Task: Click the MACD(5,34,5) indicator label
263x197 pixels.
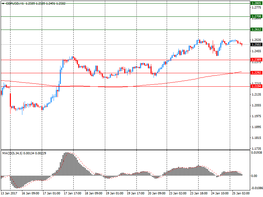Action: (x=12, y=153)
